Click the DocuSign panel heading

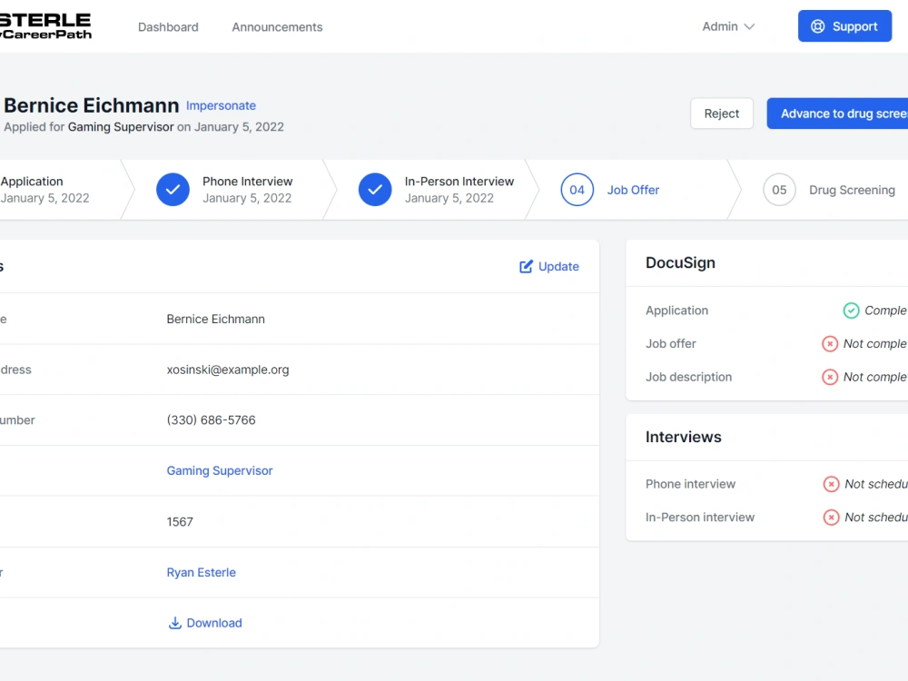680,263
